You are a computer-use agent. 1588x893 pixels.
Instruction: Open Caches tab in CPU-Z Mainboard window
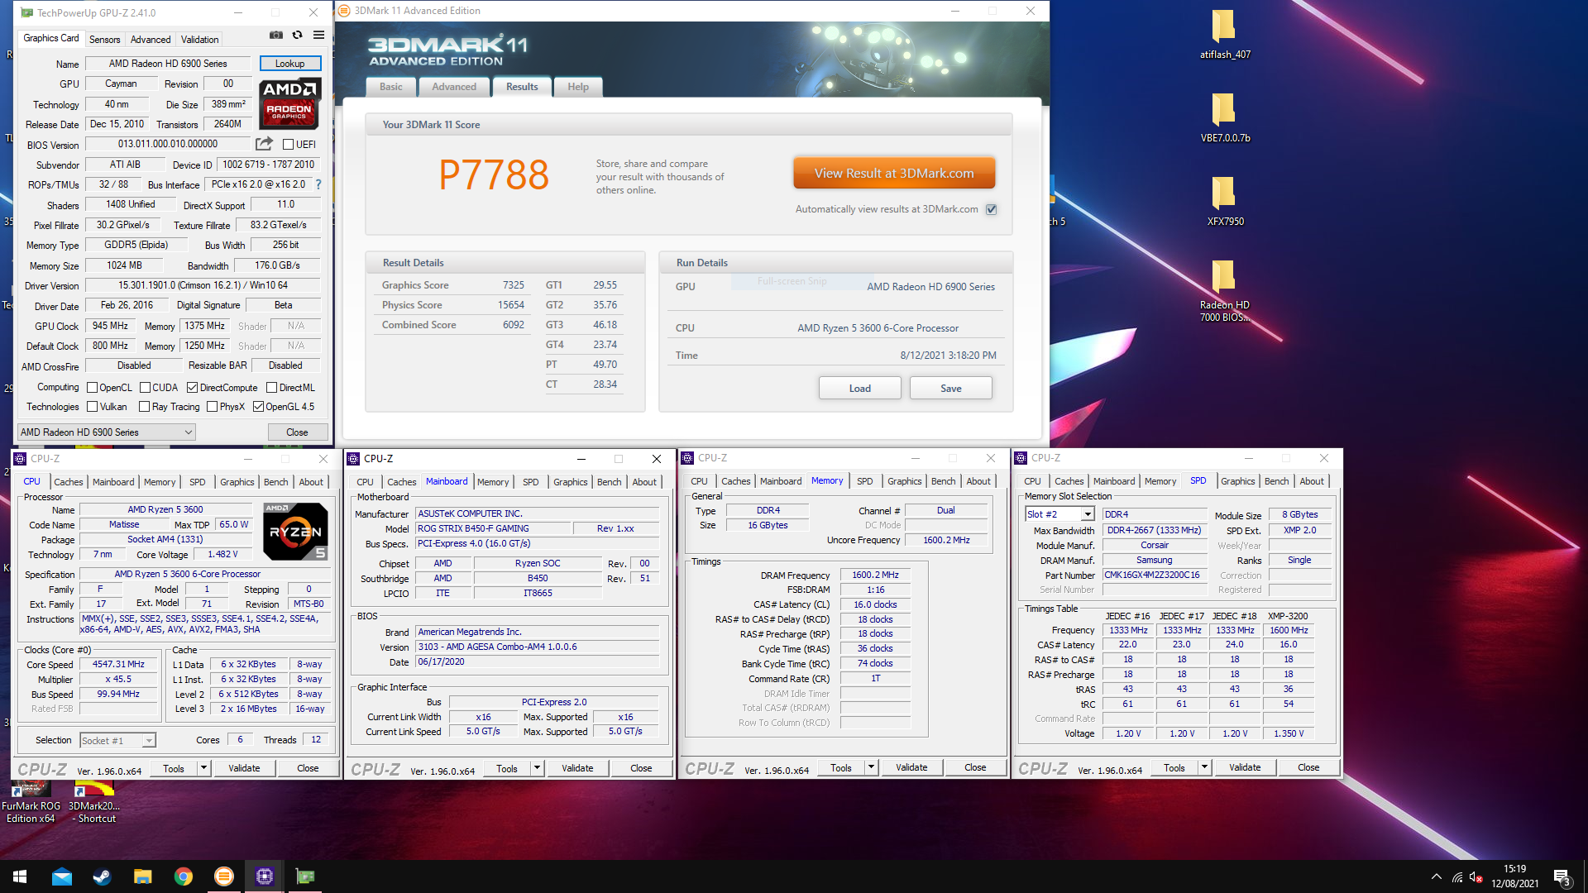tap(401, 482)
